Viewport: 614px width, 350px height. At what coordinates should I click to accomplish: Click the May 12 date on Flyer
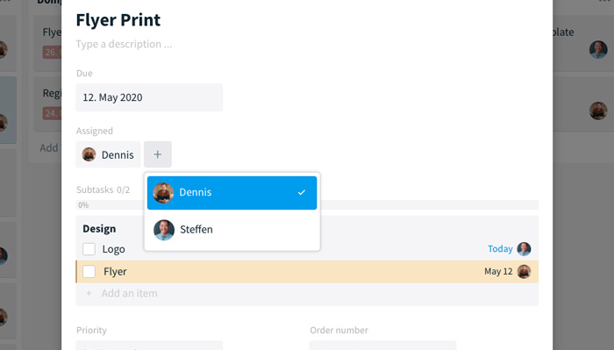click(x=498, y=271)
